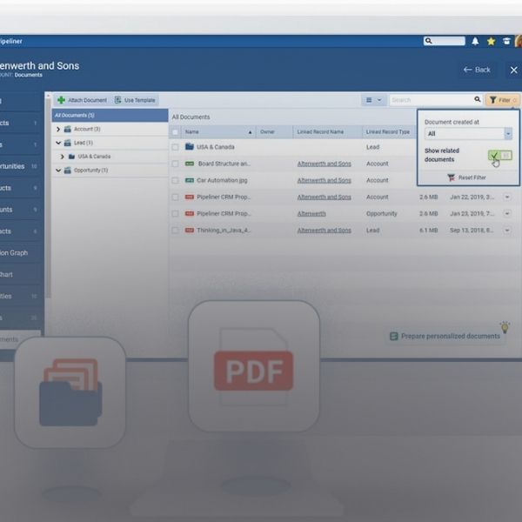Toggle Show related documents switch
522x522 pixels.
pos(500,155)
